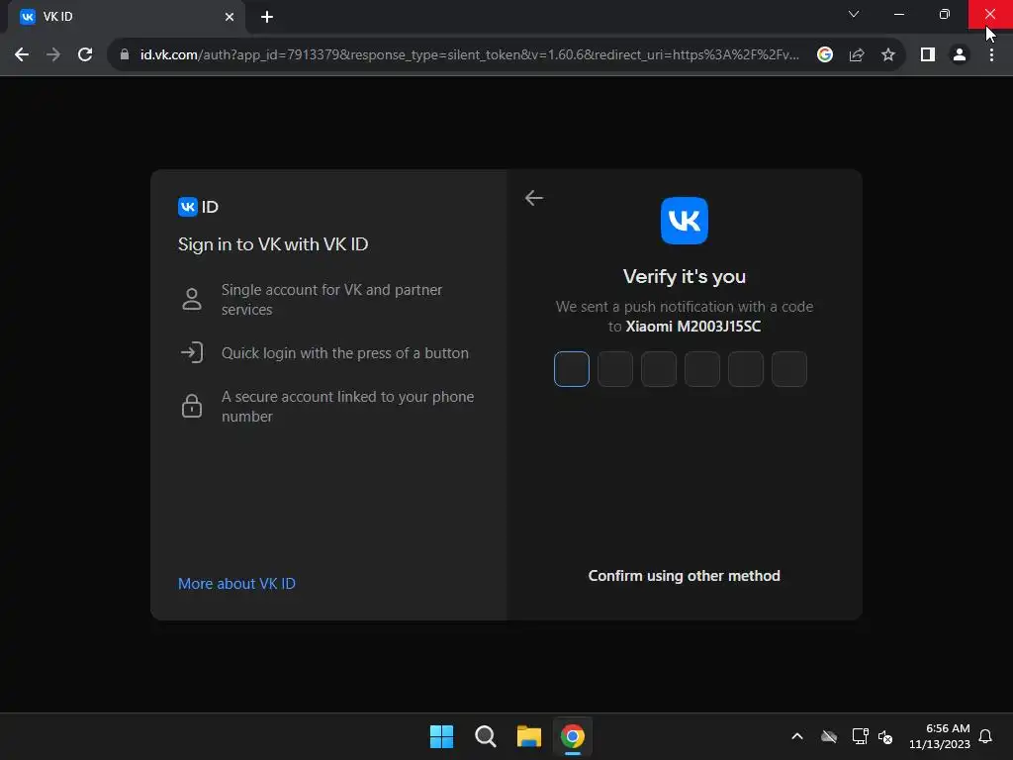This screenshot has width=1013, height=760.
Task: Open Chrome three-dot menu
Action: 991,55
